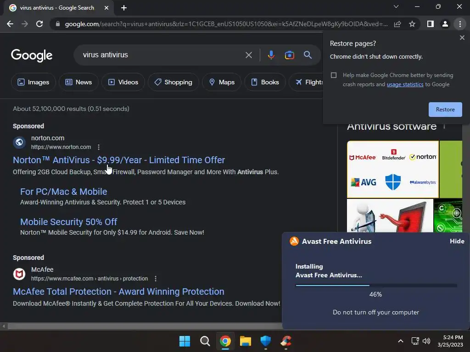Click the share this page icon

tap(397, 24)
